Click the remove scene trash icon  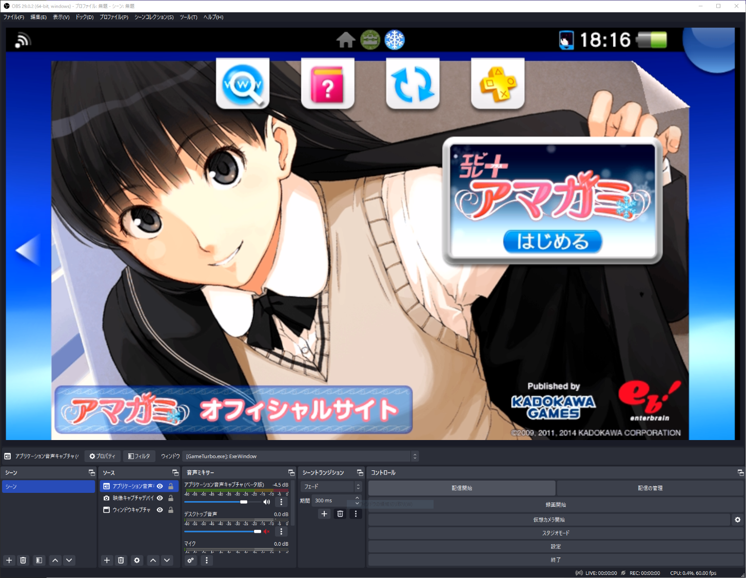tap(23, 560)
